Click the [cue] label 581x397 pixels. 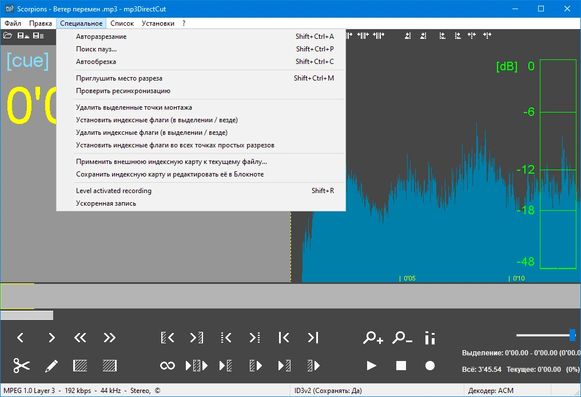point(28,61)
